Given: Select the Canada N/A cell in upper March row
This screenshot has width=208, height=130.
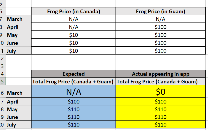Looking at the screenshot, I should tap(73, 19).
